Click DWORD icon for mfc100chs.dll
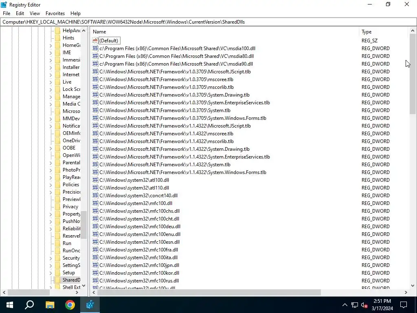The image size is (417, 313). 95,211
